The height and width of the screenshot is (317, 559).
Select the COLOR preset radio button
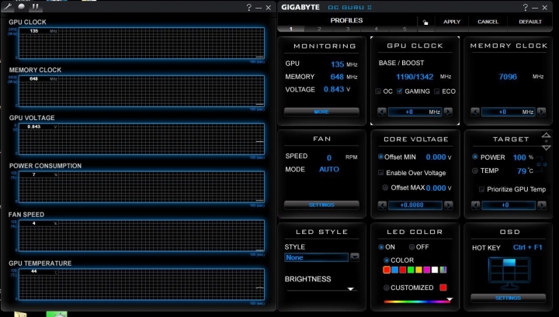(x=387, y=260)
